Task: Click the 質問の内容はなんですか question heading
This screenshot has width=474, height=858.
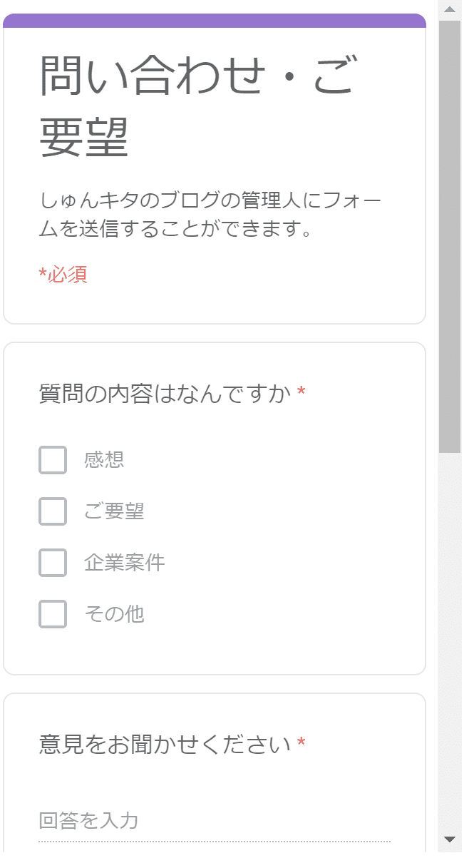Action: [x=165, y=393]
